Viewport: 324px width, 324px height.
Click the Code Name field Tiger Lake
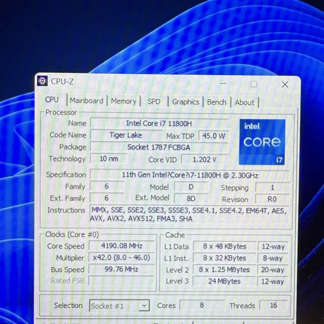pos(126,135)
